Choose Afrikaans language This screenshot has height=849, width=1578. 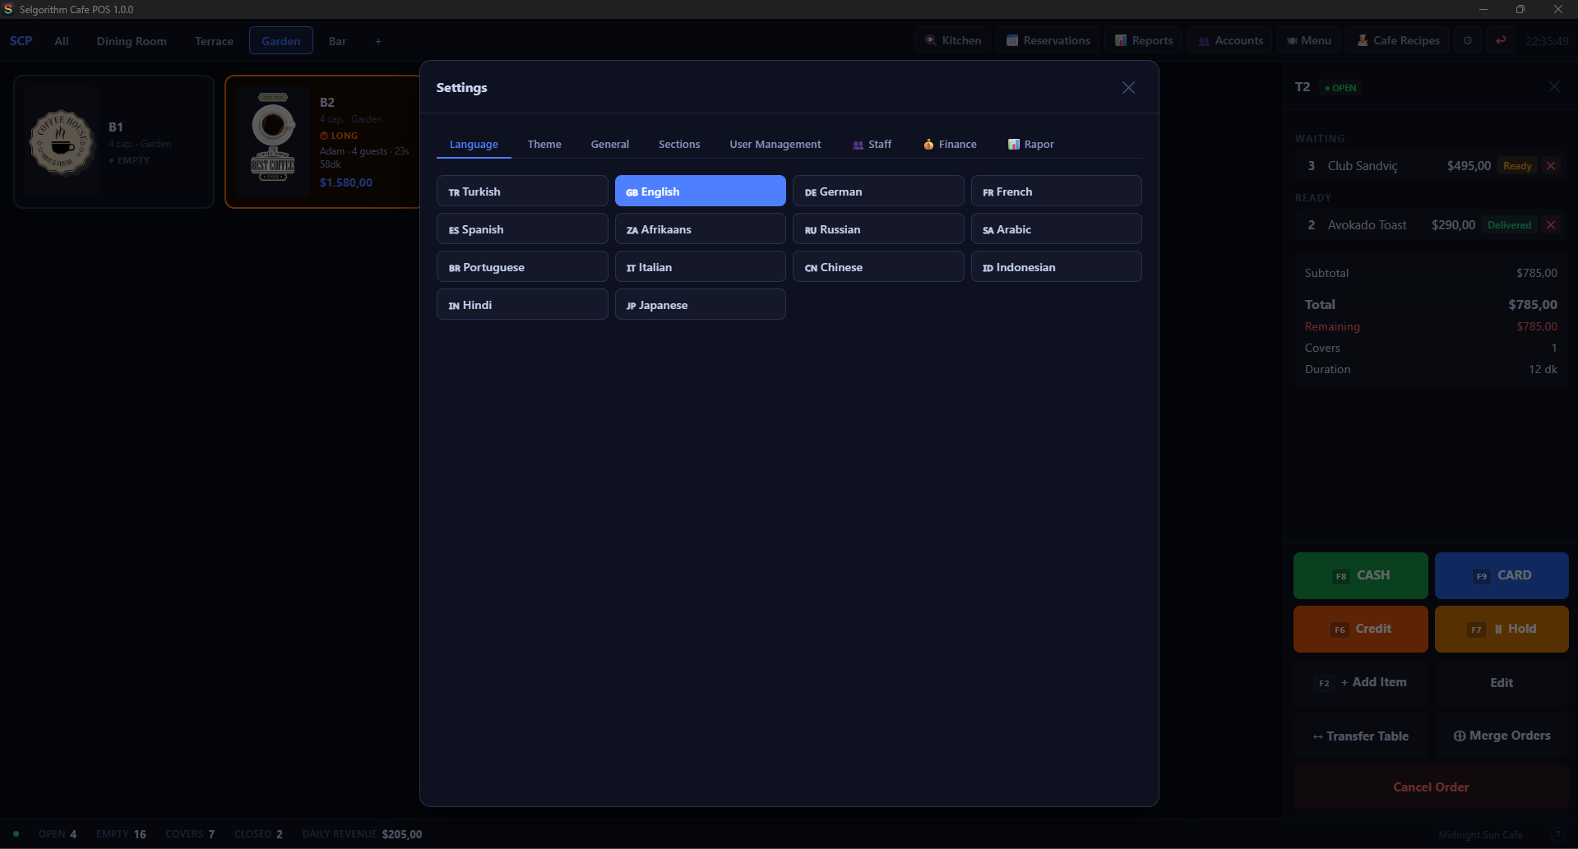700,229
